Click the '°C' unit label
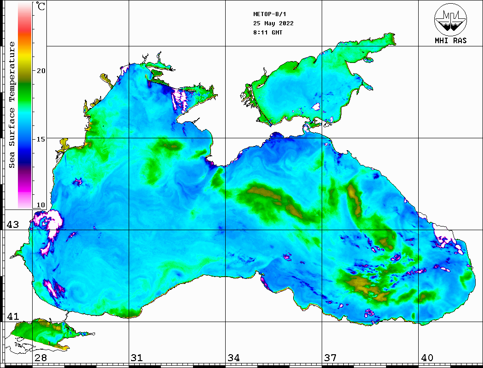Viewport: 483px width, 368px height. coord(40,6)
